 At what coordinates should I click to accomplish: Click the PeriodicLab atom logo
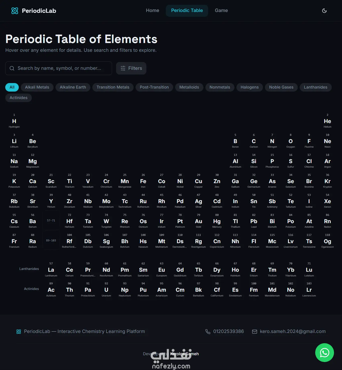click(15, 11)
